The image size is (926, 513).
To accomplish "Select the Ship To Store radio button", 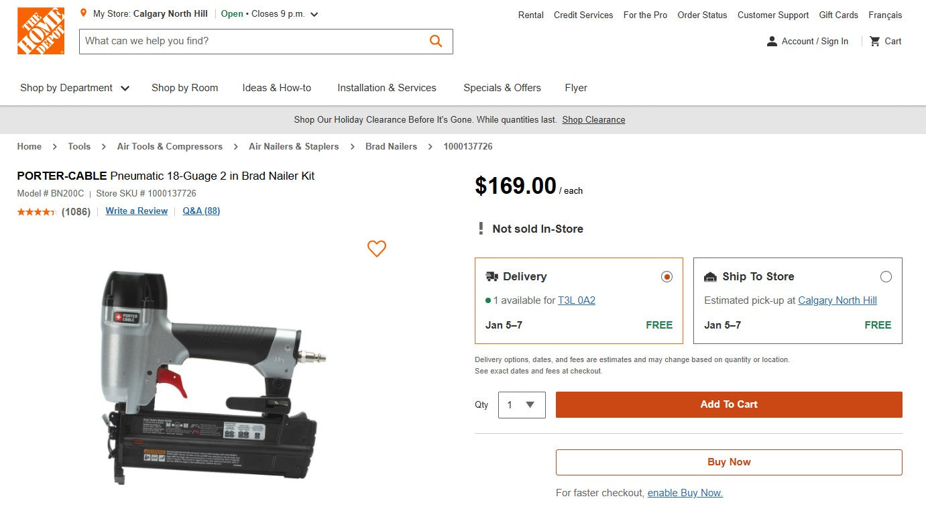I will 886,276.
